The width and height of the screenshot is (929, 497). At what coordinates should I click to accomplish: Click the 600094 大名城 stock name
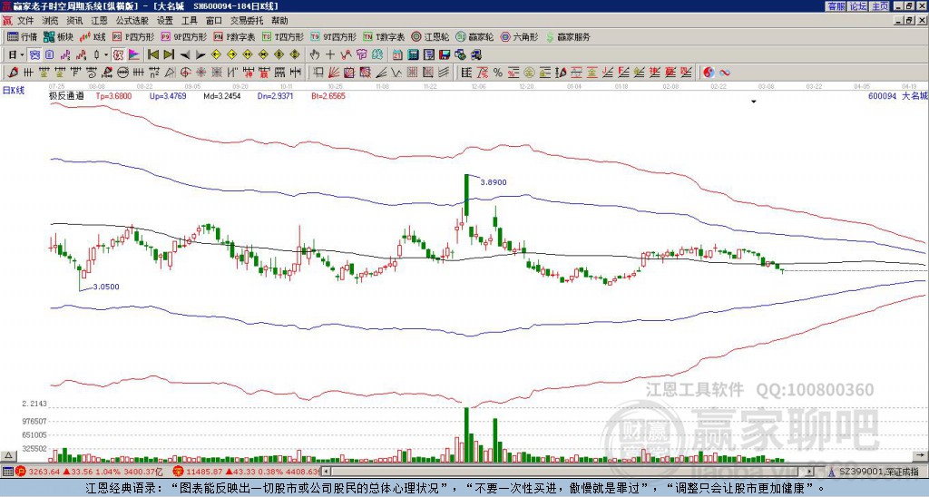pos(897,96)
